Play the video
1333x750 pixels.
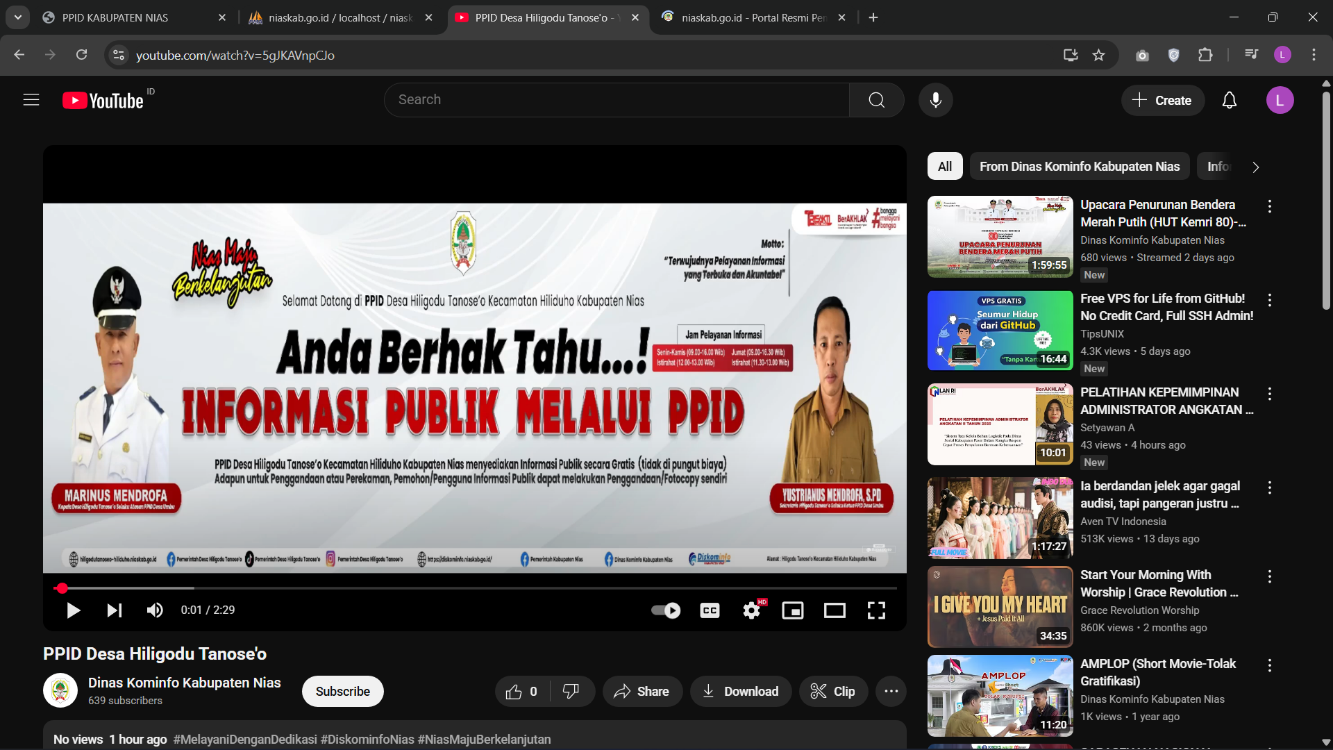click(73, 610)
